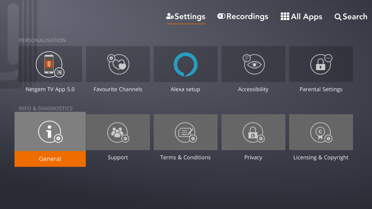
Task: Open the All Apps tab
Action: pos(301,17)
